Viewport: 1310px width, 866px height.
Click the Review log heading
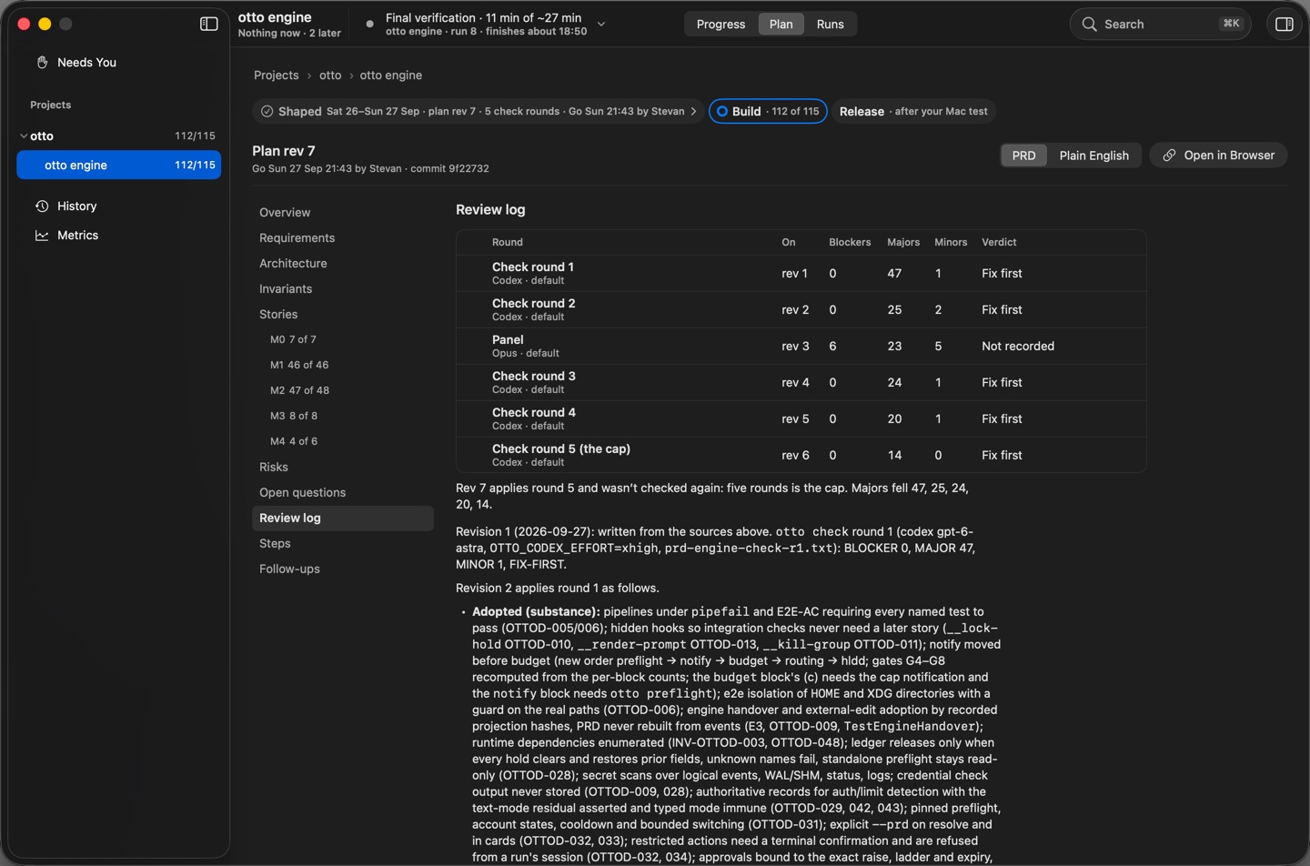(x=490, y=209)
